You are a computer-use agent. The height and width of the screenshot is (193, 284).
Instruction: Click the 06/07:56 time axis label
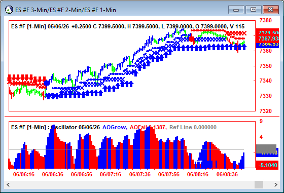[168, 174]
